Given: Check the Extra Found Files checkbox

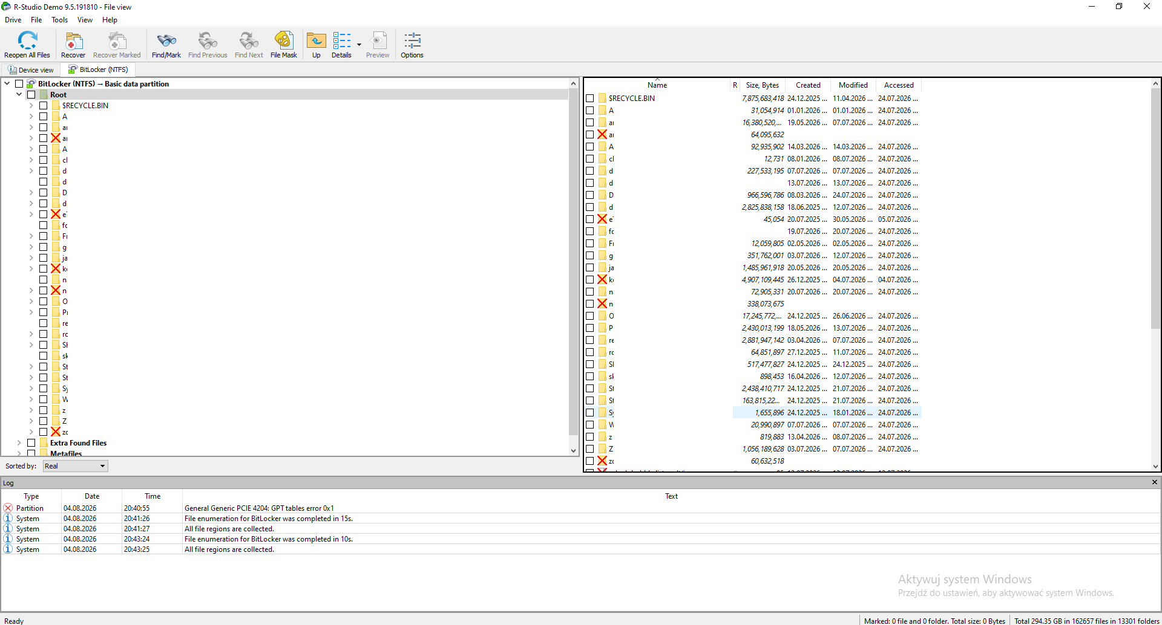Looking at the screenshot, I should [31, 442].
